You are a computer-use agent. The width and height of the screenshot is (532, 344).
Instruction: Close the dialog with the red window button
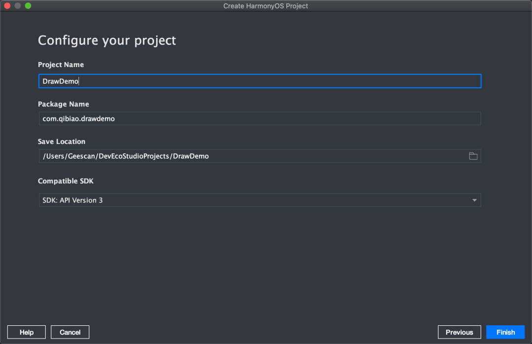coord(7,6)
